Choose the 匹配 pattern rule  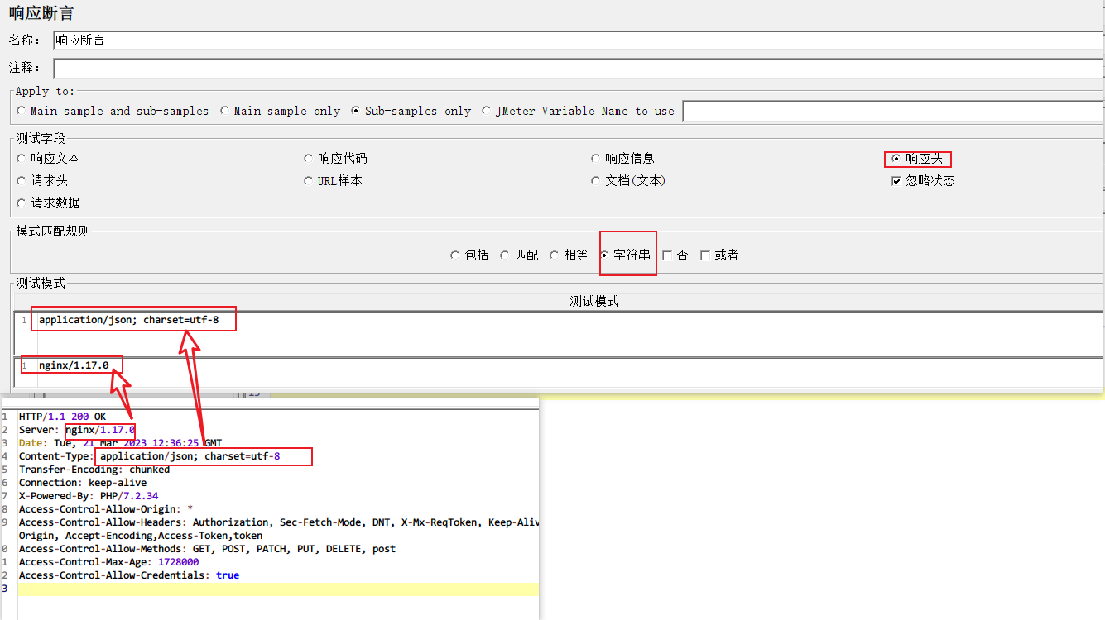[x=505, y=255]
